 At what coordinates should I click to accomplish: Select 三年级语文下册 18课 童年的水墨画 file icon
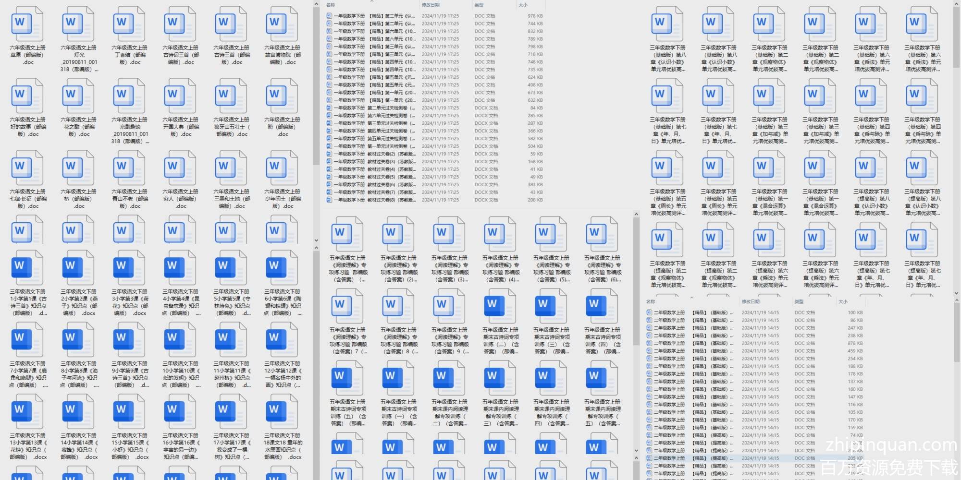tap(282, 412)
